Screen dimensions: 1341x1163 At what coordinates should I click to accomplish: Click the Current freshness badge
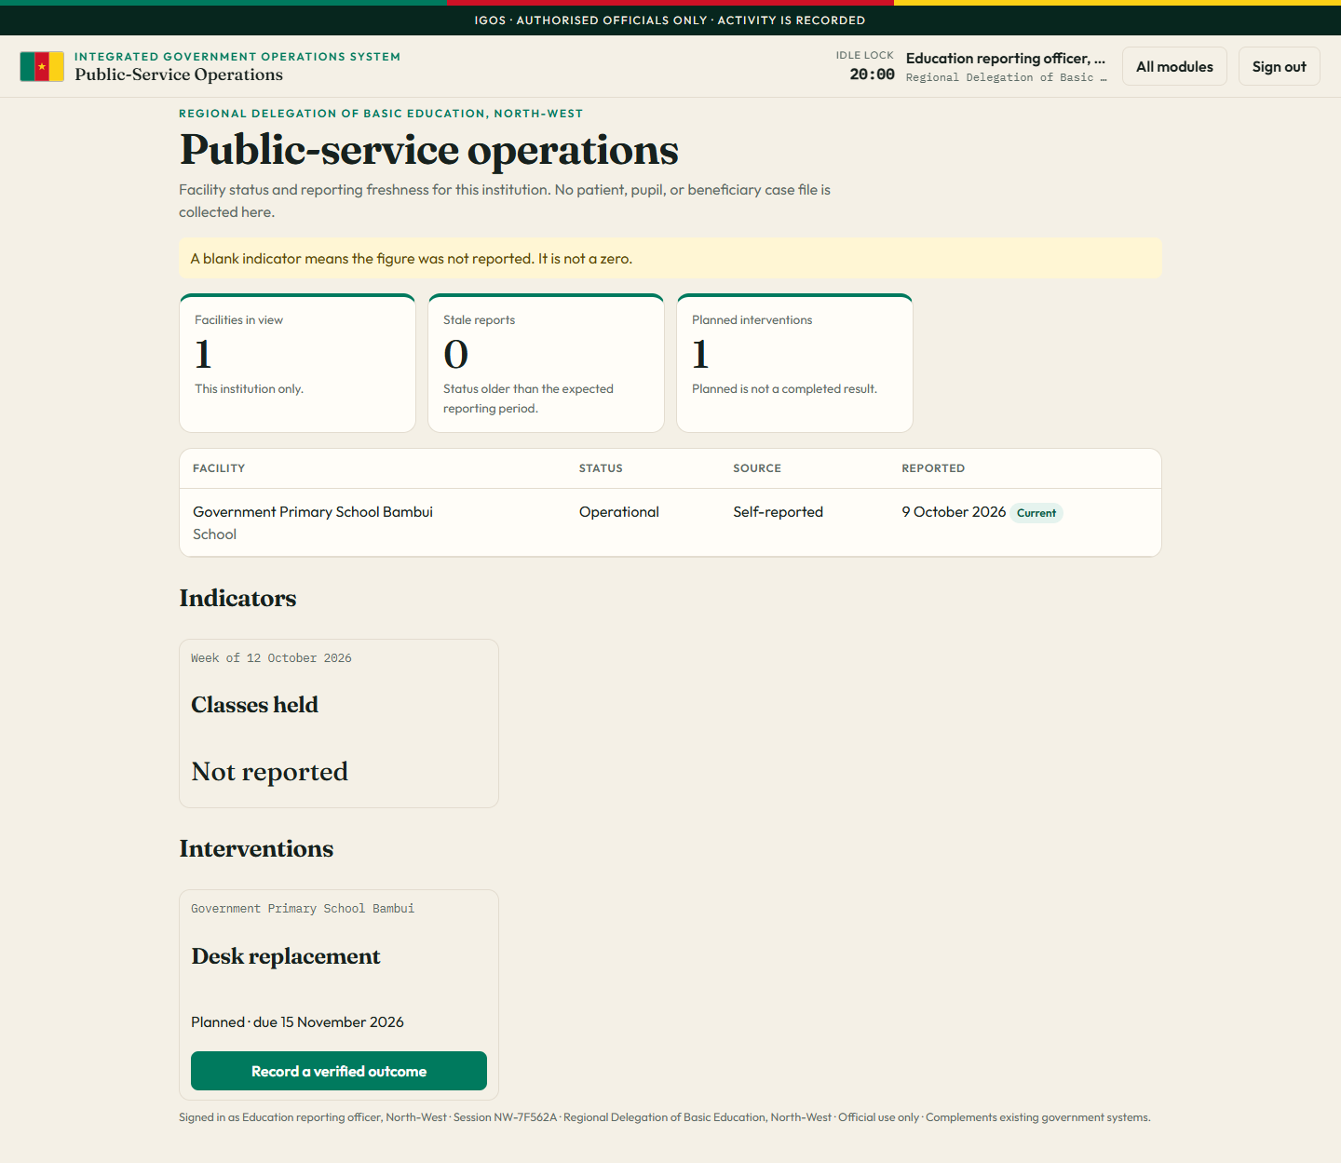(1036, 513)
